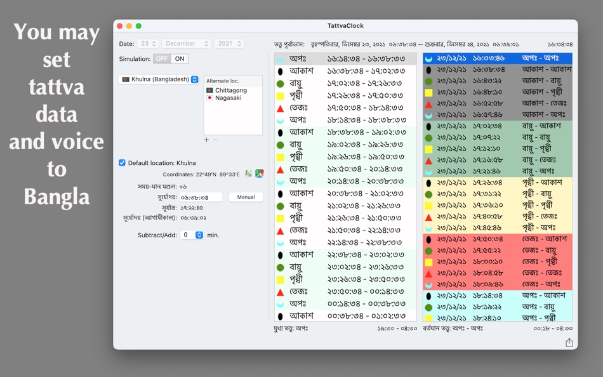Open Google Maps icon beside the coordinates
This screenshot has height=377, width=603.
[x=260, y=174]
